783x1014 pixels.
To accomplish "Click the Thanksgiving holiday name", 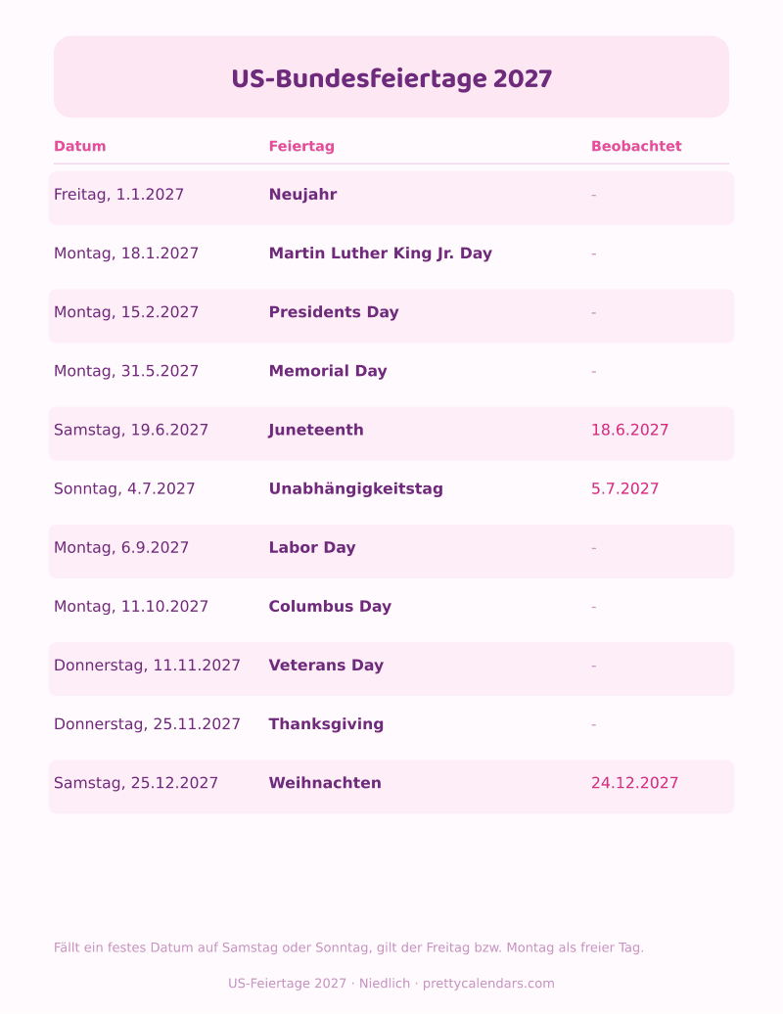I will pyautogui.click(x=326, y=723).
